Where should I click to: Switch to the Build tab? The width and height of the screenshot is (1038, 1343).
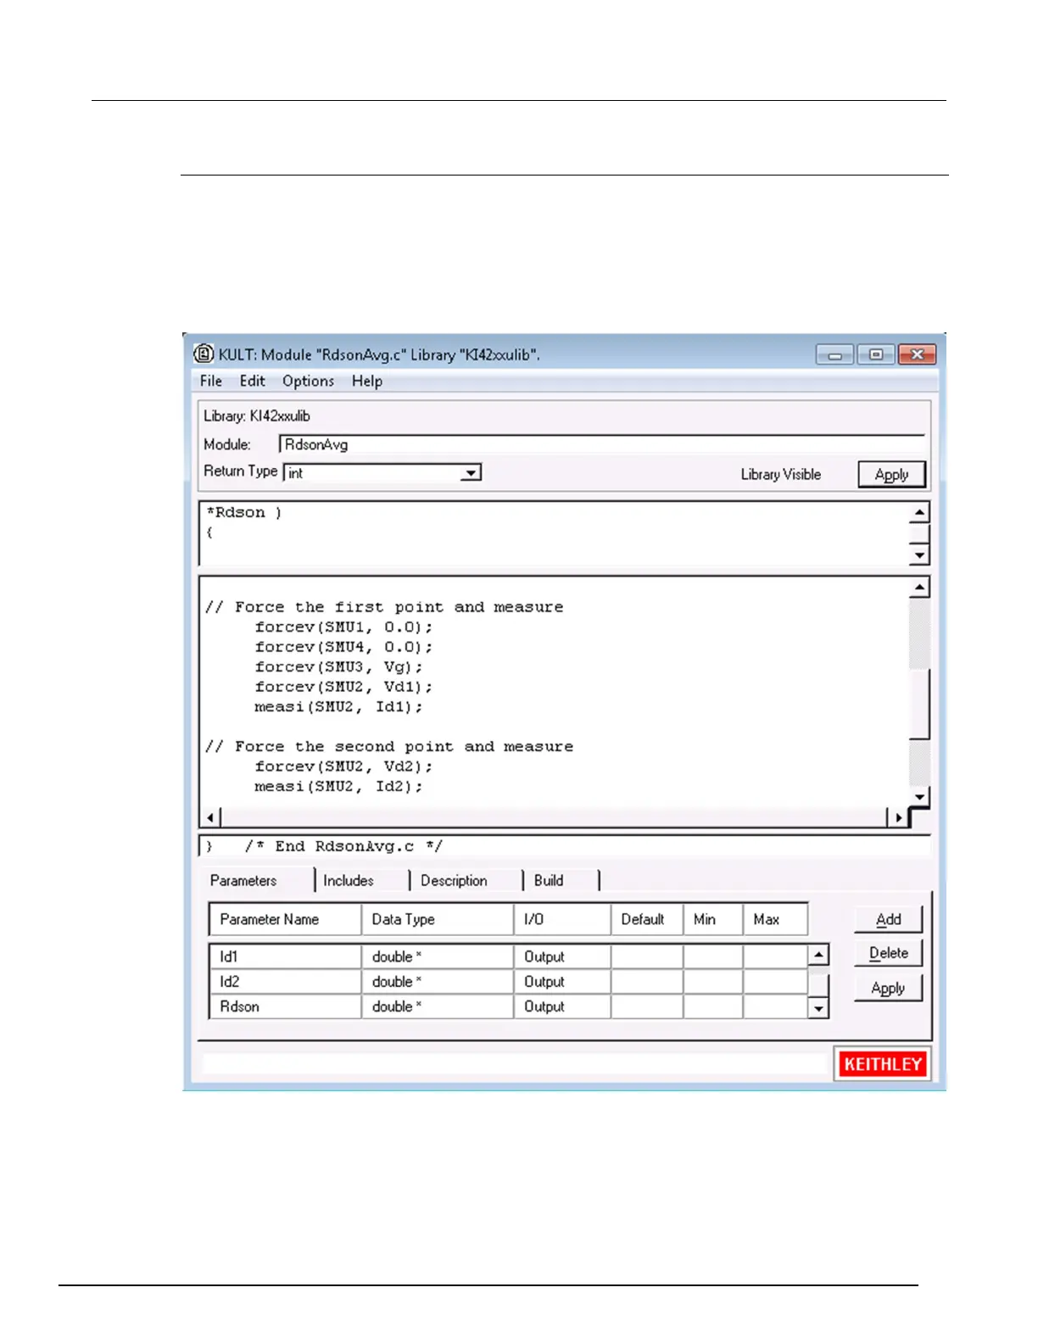[549, 881]
